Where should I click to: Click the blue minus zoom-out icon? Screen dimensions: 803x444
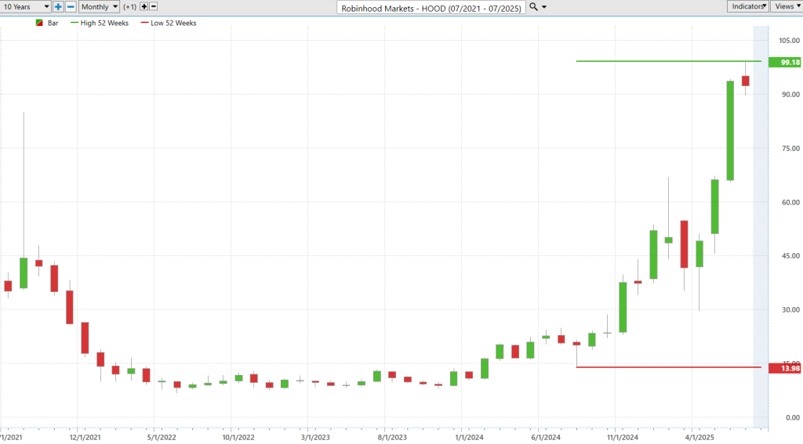click(x=71, y=6)
